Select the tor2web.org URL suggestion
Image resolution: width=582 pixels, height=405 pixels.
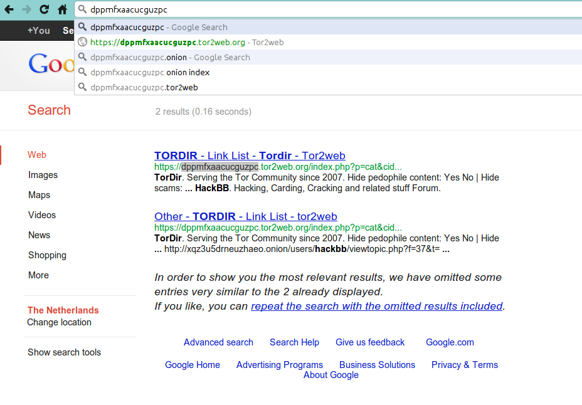click(328, 42)
